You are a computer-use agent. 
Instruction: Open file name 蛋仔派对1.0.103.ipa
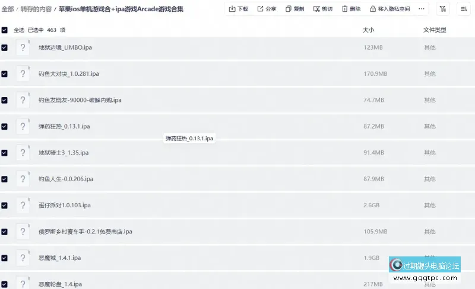[x=65, y=205]
